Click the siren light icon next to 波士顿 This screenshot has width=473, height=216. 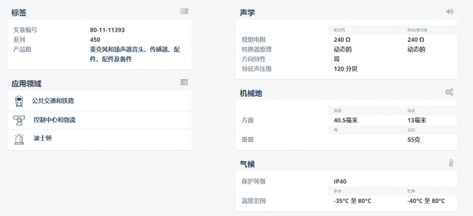[x=19, y=139]
